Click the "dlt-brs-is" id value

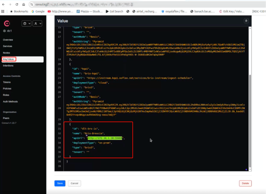click(90, 129)
